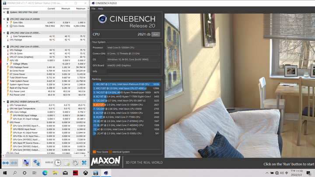Select ranking entry Ryzen 7 1700X

126,97
